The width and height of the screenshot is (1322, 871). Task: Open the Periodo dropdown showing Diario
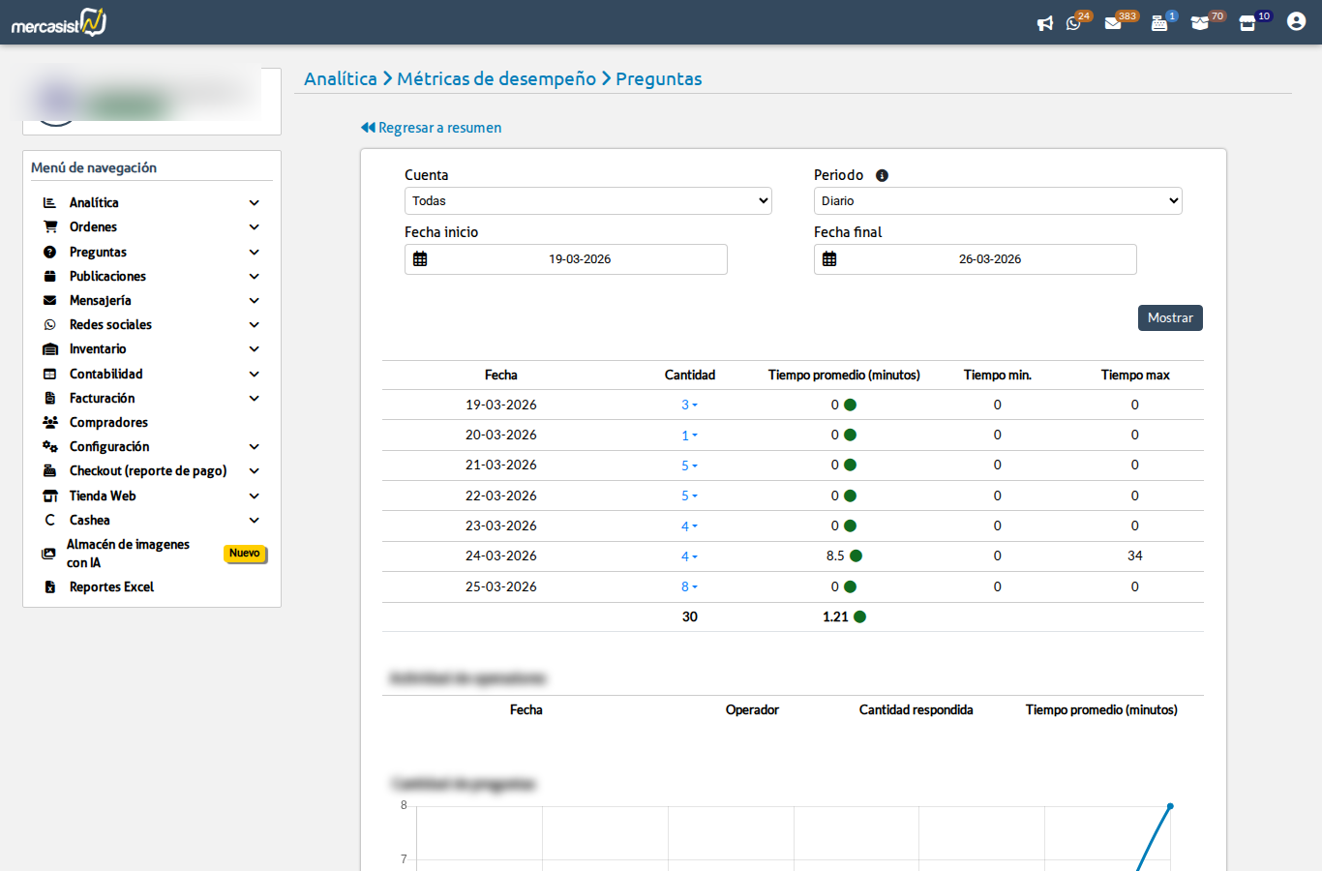pyautogui.click(x=997, y=201)
